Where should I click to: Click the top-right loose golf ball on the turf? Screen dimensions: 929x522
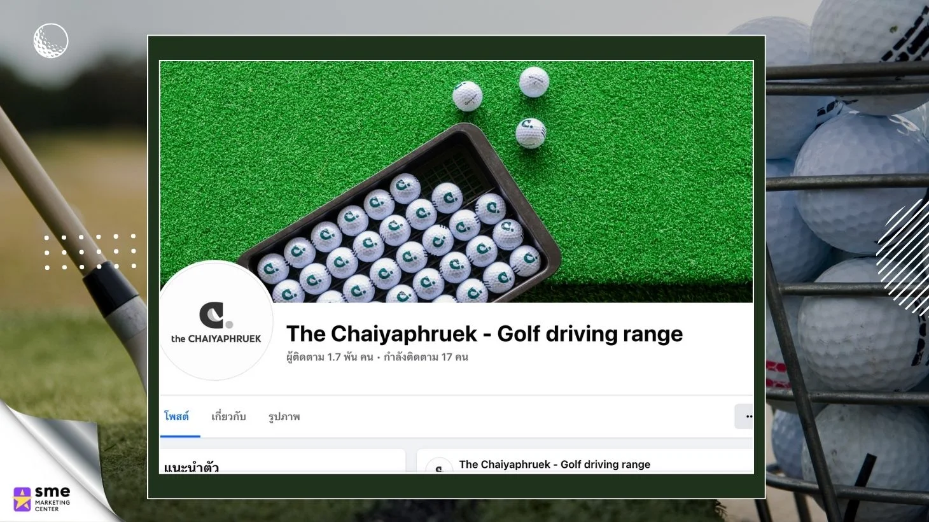[534, 82]
